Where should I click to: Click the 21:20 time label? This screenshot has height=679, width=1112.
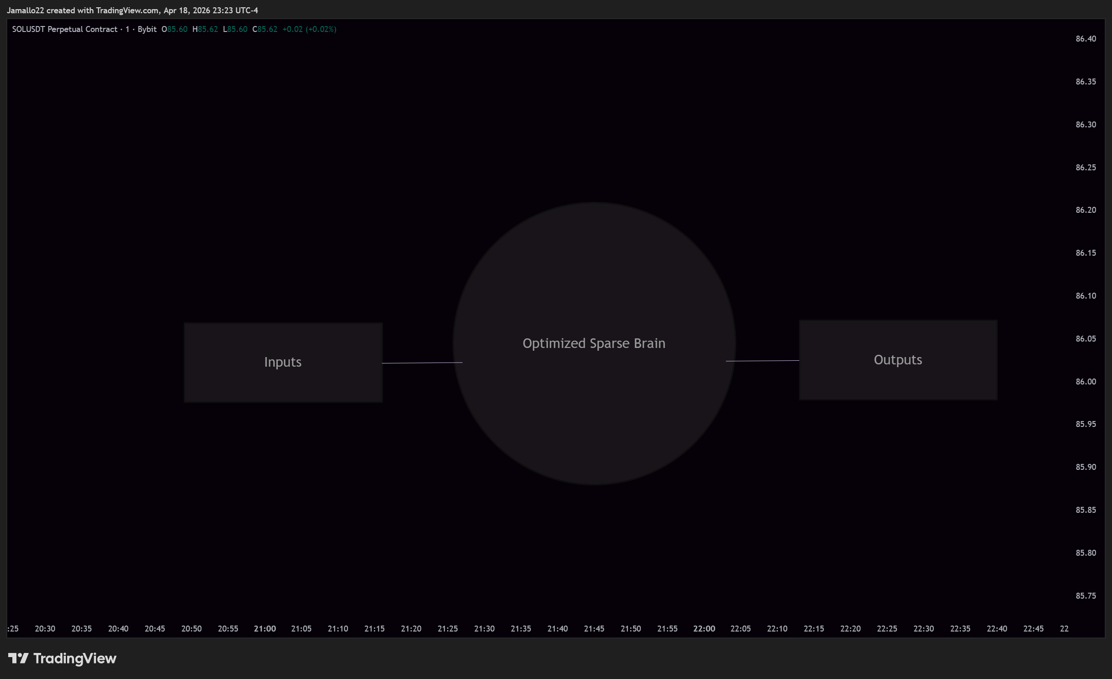[x=411, y=629]
